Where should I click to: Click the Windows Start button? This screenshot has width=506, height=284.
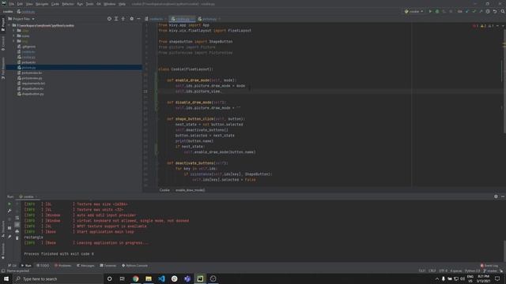point(6,278)
